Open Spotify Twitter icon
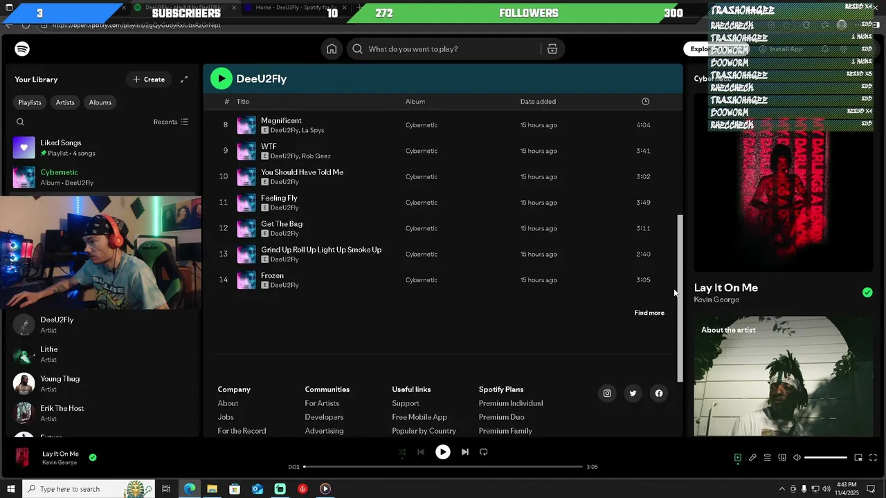The width and height of the screenshot is (886, 498). tap(633, 394)
